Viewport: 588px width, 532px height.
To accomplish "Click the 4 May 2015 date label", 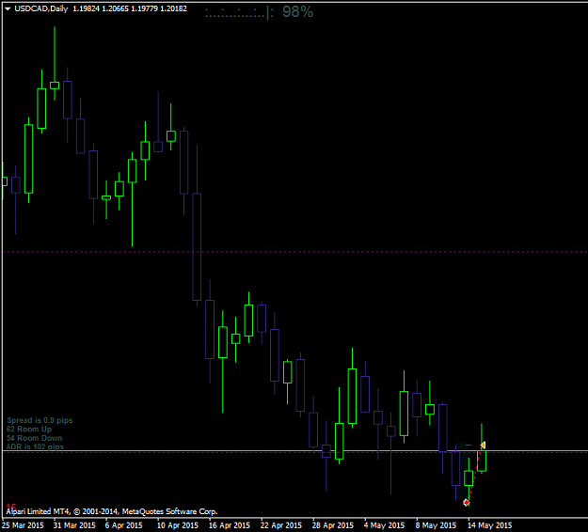I will [x=384, y=525].
